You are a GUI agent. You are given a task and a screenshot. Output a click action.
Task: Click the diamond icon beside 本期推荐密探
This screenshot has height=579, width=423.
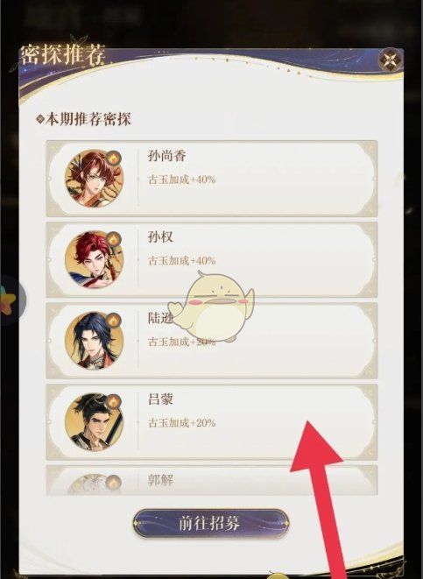coord(40,119)
